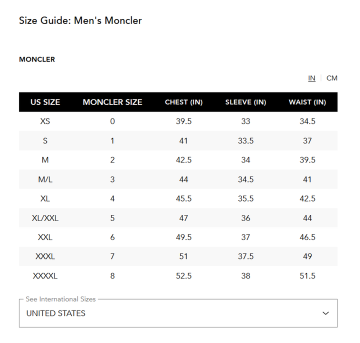The image size is (360, 343).
Task: Select the XS size row label
Action: coord(45,121)
